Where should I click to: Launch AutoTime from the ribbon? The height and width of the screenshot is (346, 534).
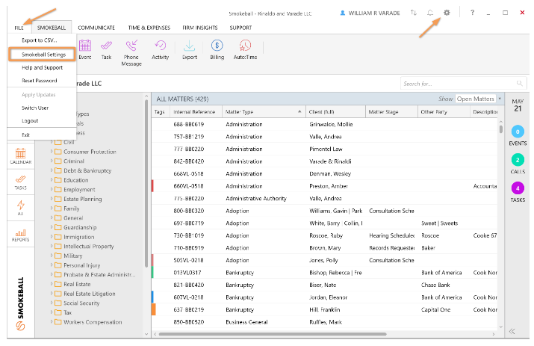pyautogui.click(x=245, y=50)
